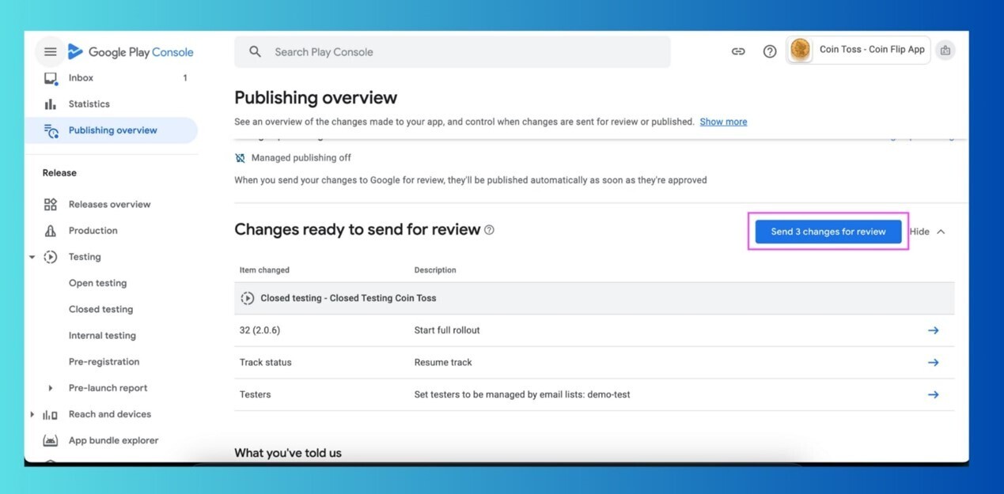Click the Closed Testing Coin Toss header row
Image resolution: width=1004 pixels, height=494 pixels.
tap(594, 299)
